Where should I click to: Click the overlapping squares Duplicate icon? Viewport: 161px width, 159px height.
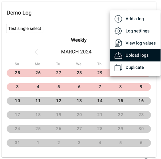point(118,67)
